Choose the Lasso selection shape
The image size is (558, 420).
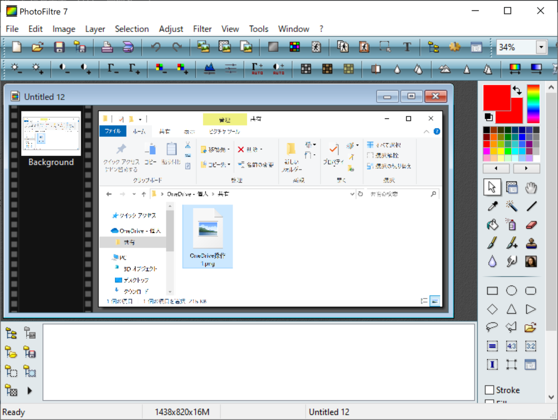coord(493,327)
